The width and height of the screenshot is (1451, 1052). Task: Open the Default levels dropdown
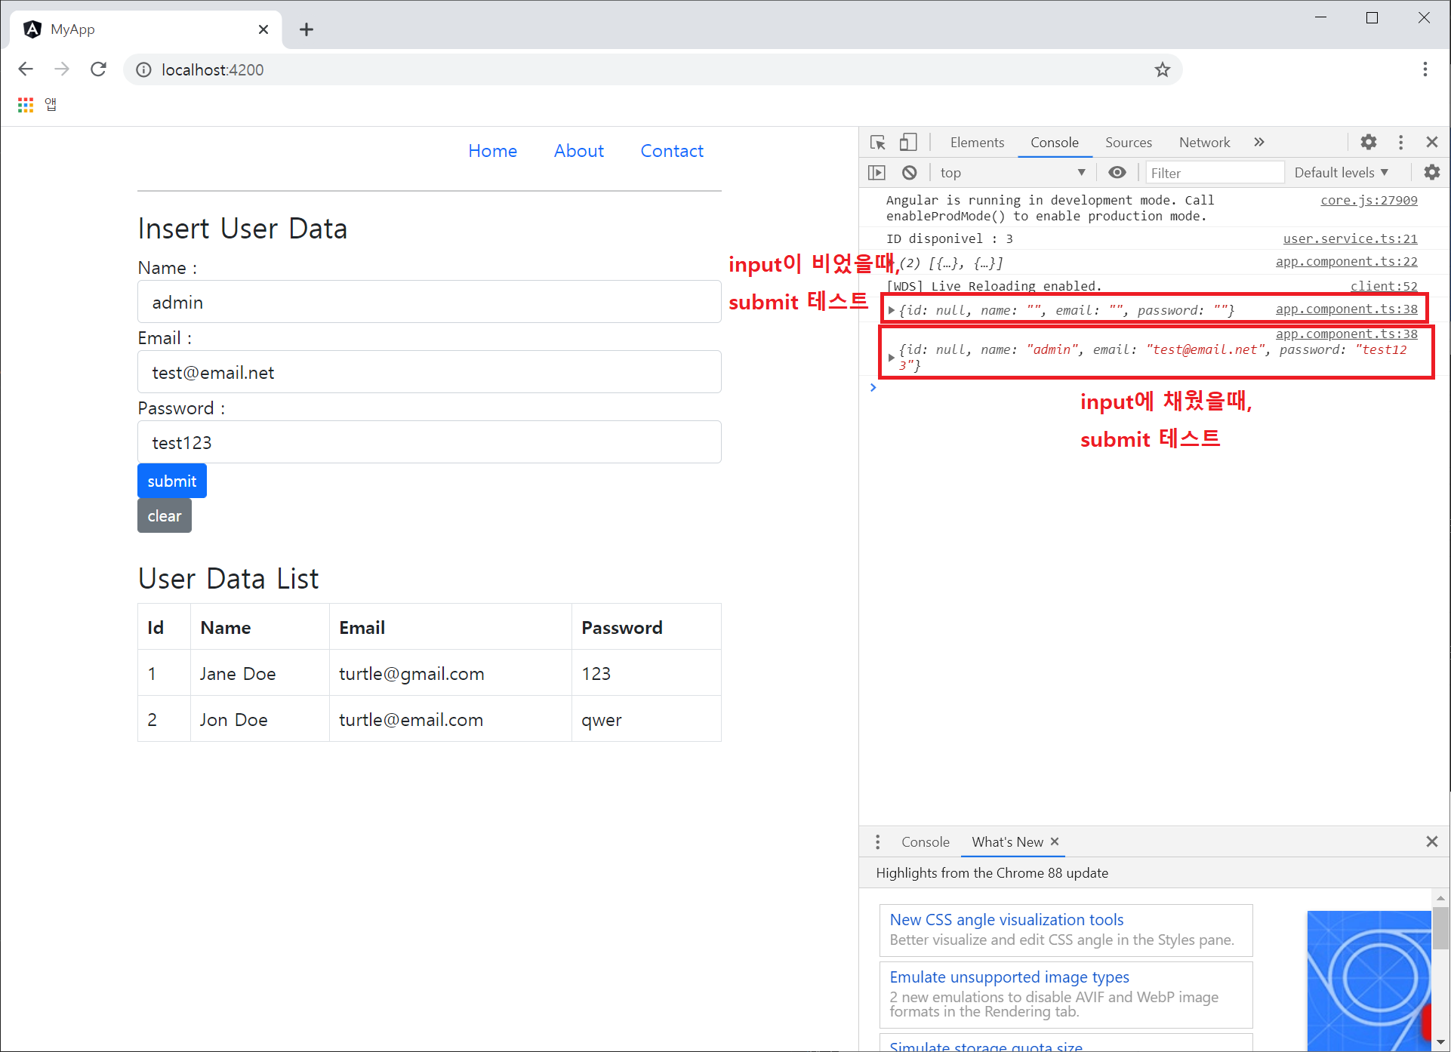coord(1341,173)
